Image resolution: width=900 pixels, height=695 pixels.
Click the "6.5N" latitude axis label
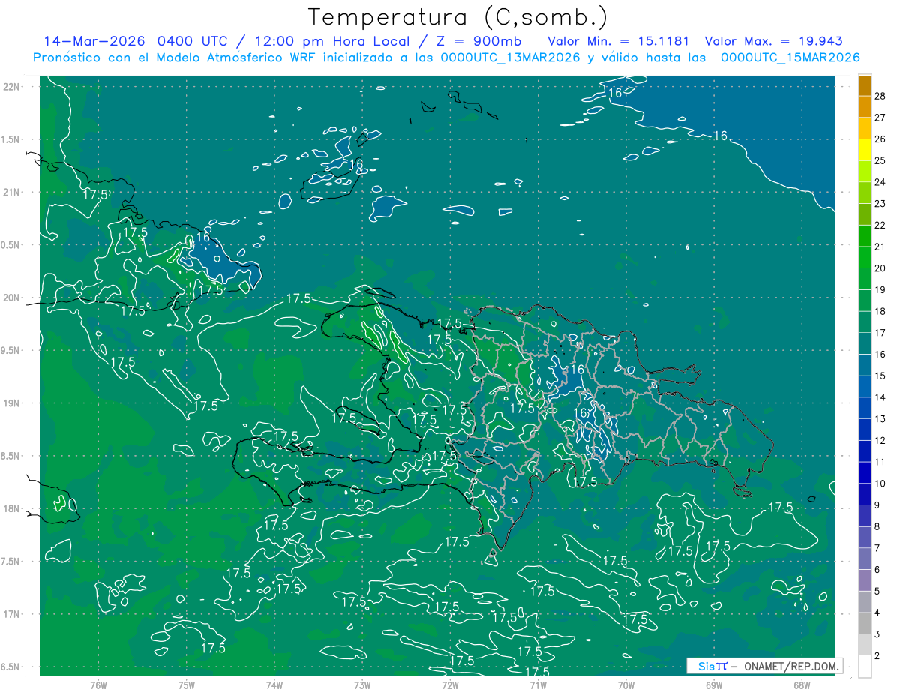[11, 667]
